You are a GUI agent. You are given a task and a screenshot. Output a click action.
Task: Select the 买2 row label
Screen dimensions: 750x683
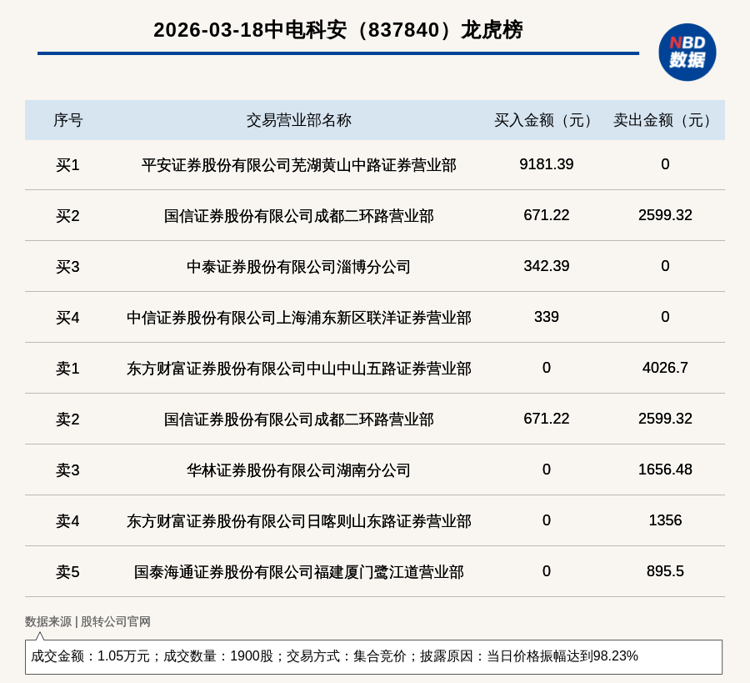[68, 216]
